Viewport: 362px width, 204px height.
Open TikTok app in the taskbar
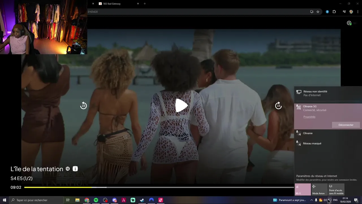161,200
